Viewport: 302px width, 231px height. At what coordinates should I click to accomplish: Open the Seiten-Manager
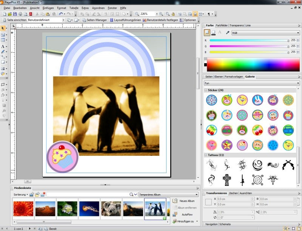tap(95, 20)
